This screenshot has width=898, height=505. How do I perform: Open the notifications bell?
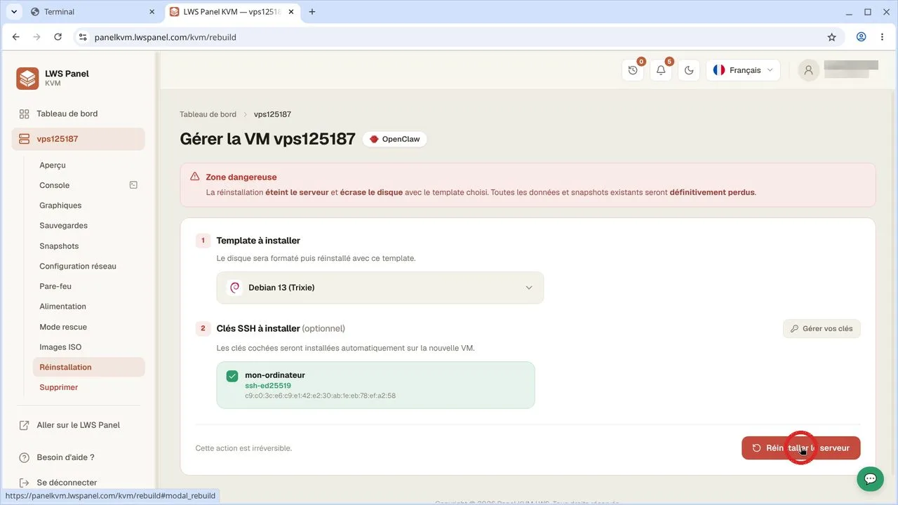click(x=661, y=70)
